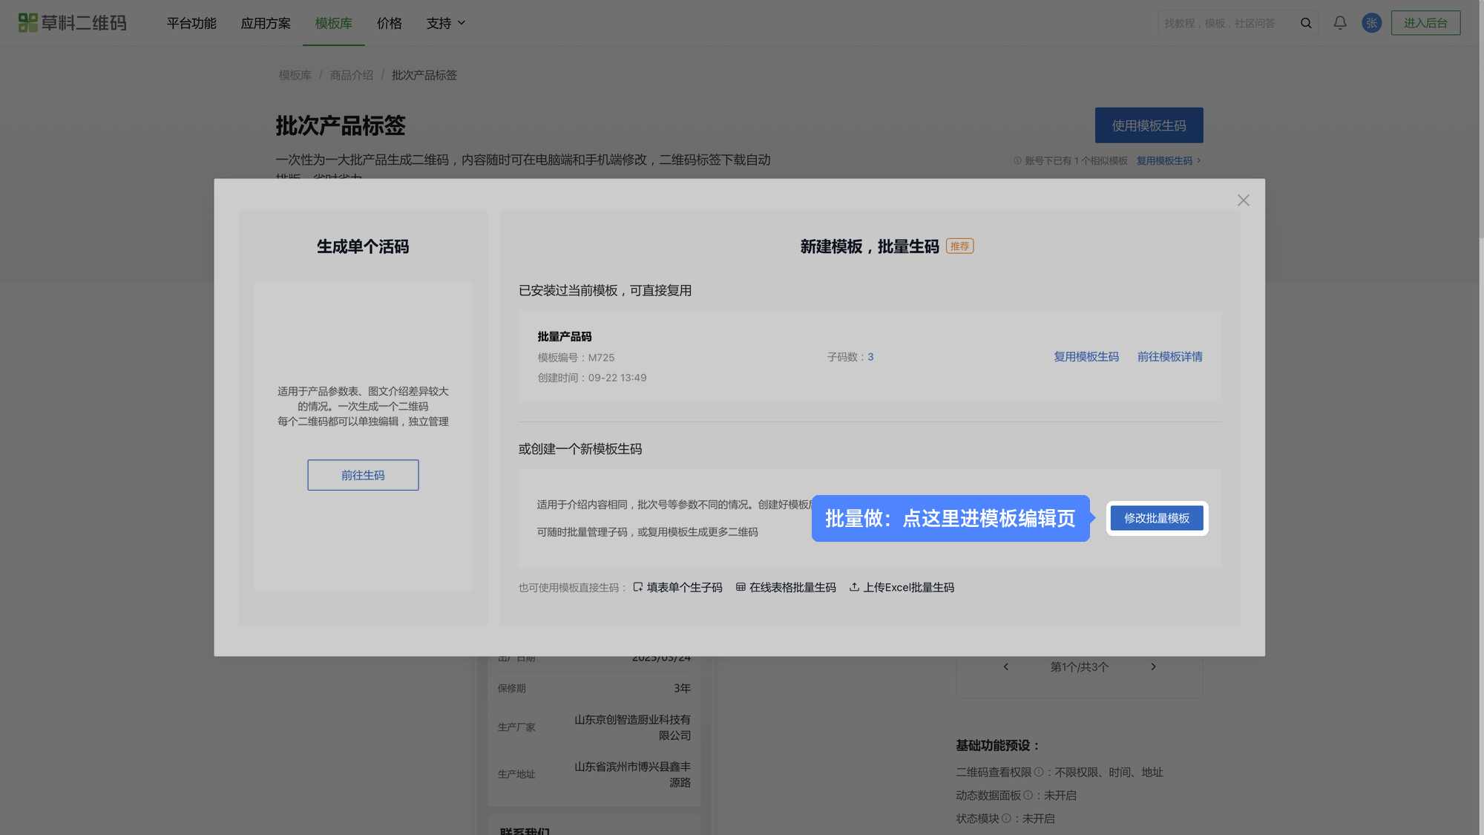Go to the 价格 page
Viewport: 1484px width, 835px height.
point(390,23)
